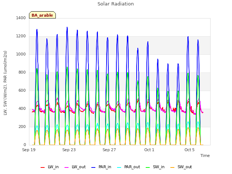Click the 1000 y-axis tick label

pos(21,54)
